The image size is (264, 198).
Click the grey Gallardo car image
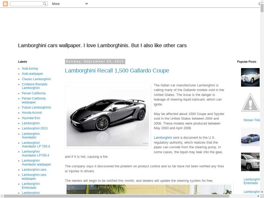click(x=108, y=115)
